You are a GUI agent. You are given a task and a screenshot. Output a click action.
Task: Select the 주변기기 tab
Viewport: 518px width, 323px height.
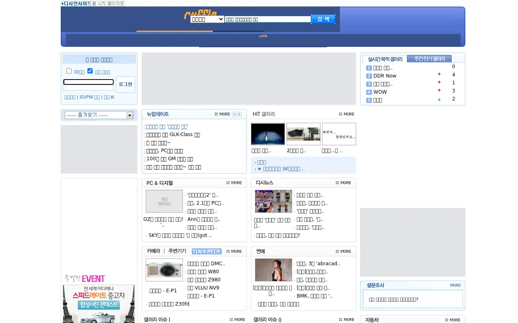click(177, 251)
